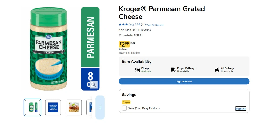277x126 pixels.
Task: Tick the Save $3 on Dairy Products checkbox
Action: coord(124,108)
